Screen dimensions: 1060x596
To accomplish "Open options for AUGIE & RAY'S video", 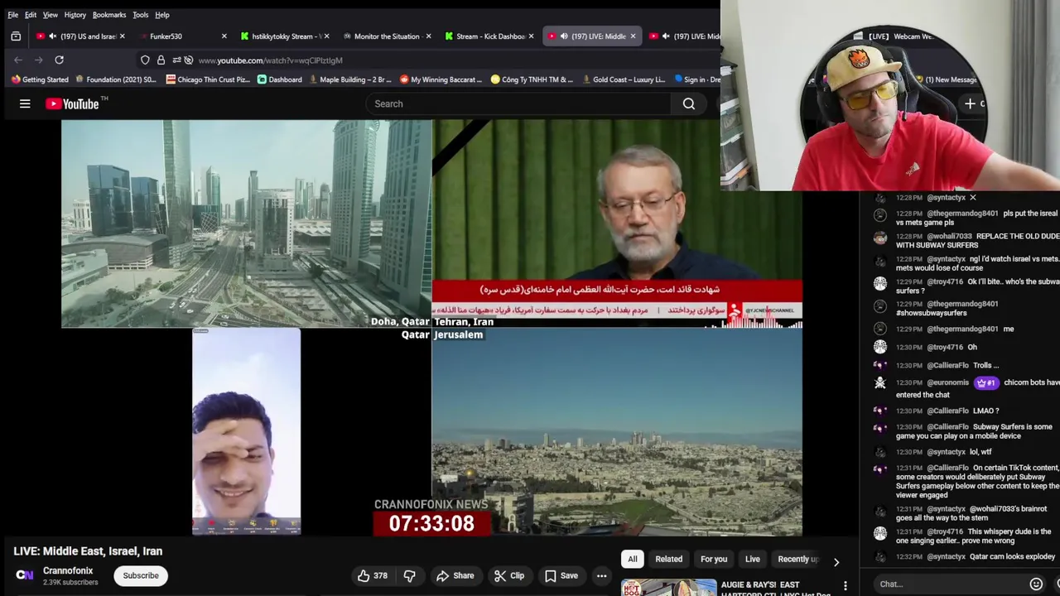I will (x=845, y=586).
